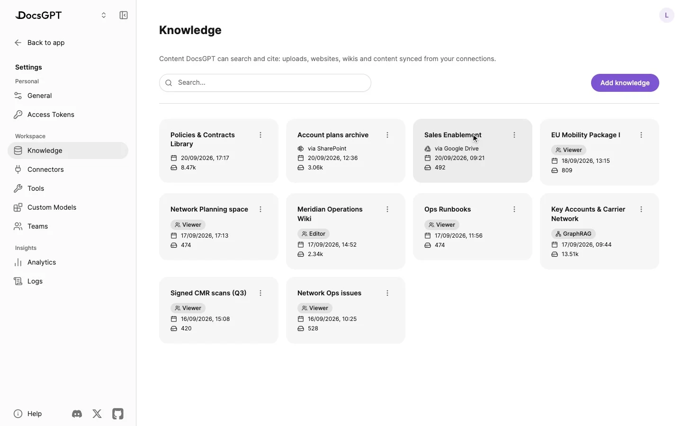This screenshot has width=682, height=426.
Task: Open Discord community icon
Action: (x=77, y=414)
